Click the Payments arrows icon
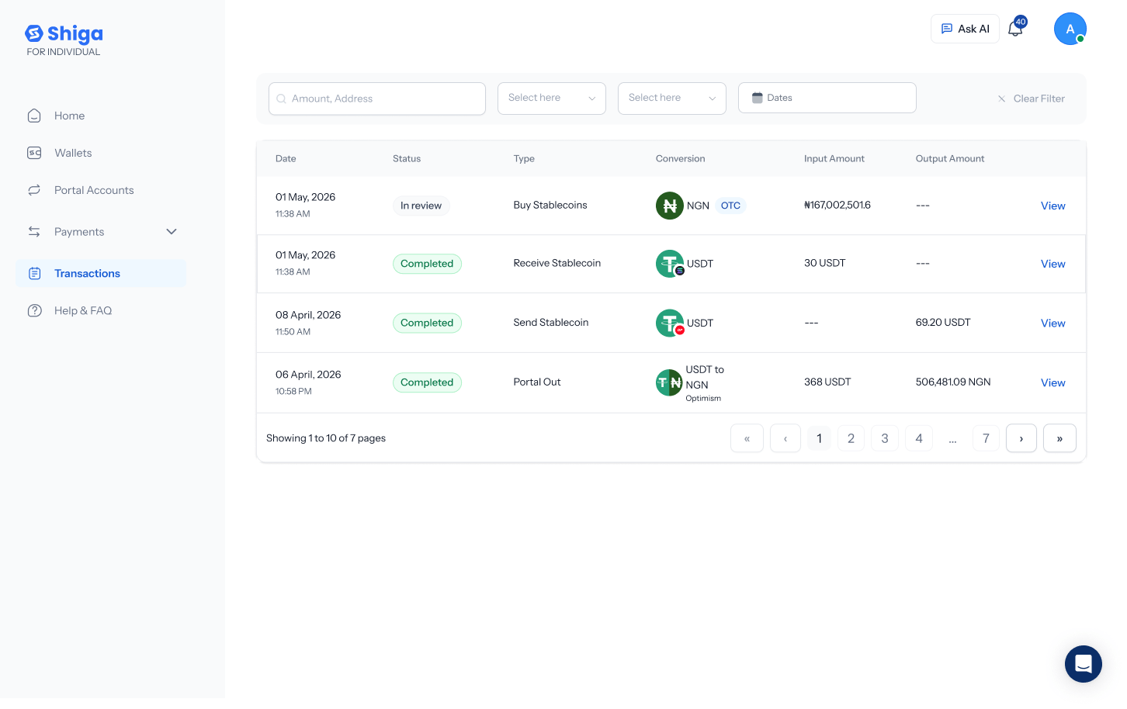 (x=34, y=232)
